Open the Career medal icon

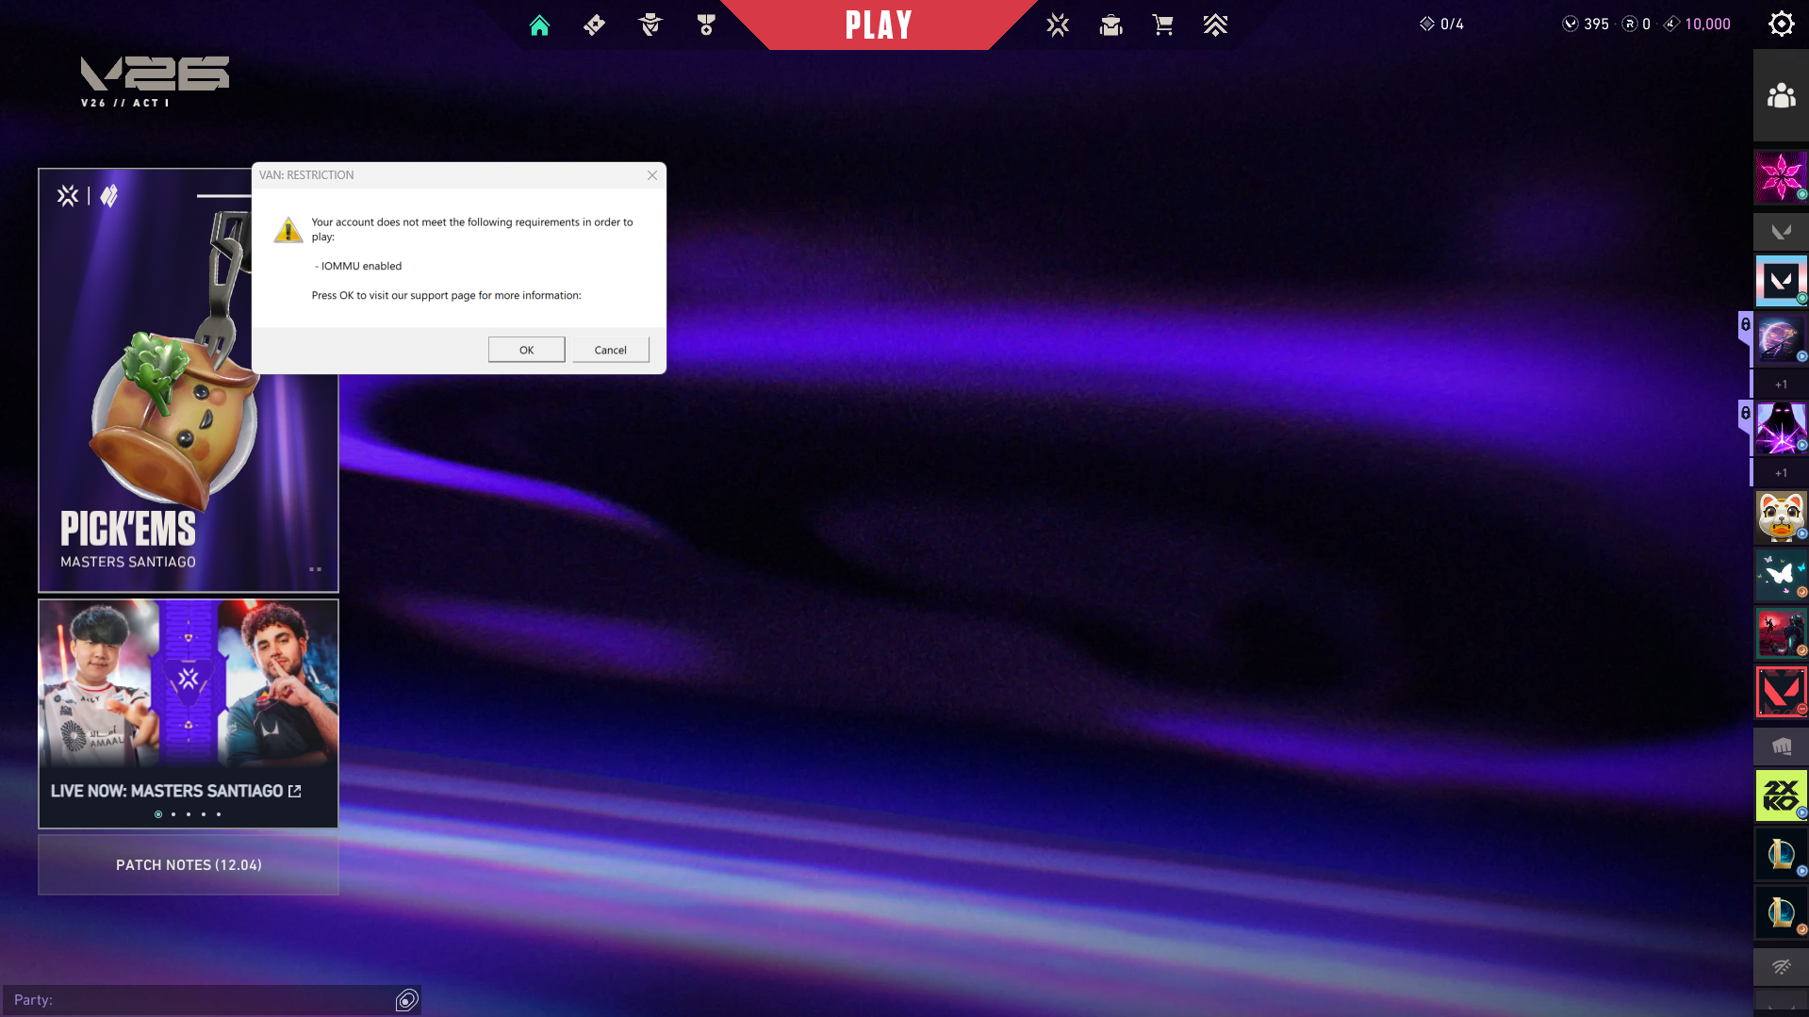coord(705,25)
